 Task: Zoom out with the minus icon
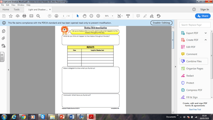coord(92,16)
